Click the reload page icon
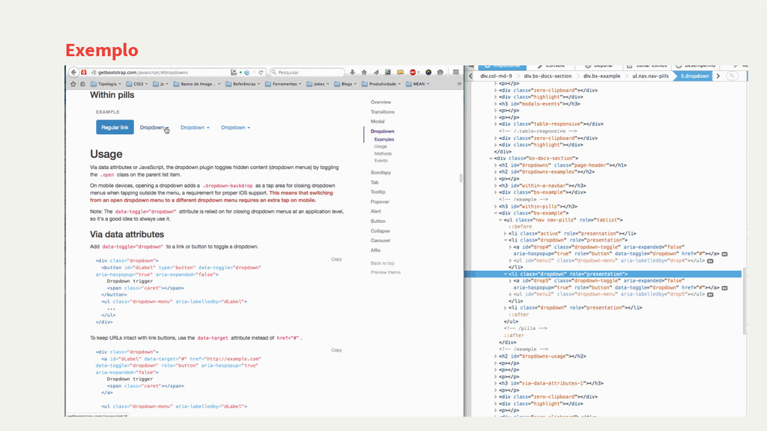 (261, 73)
